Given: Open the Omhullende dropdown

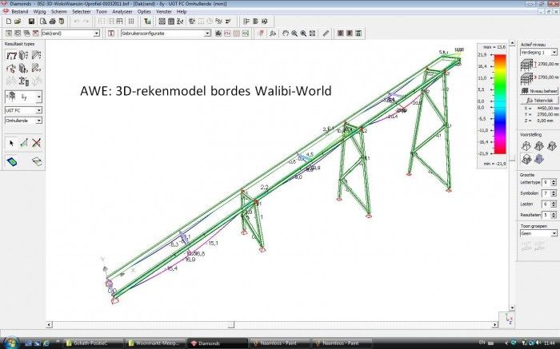Looking at the screenshot, I should click(38, 121).
